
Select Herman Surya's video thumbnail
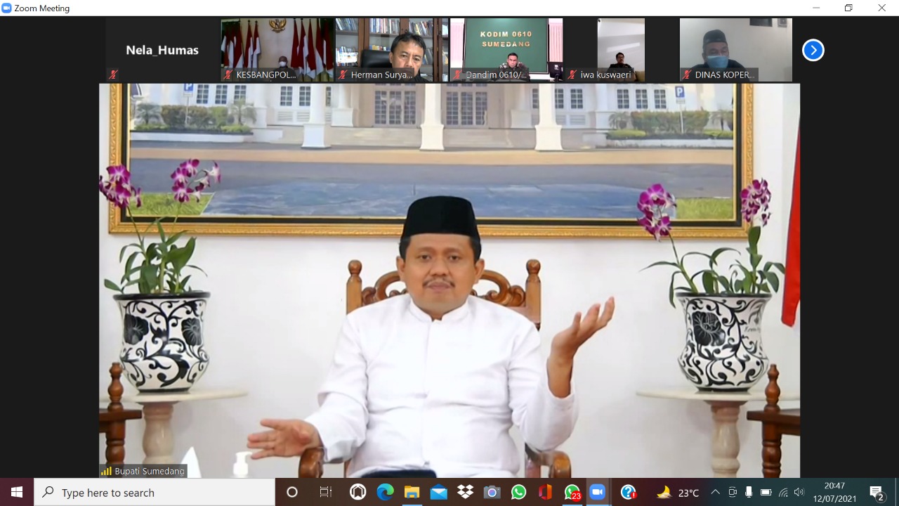(x=391, y=50)
